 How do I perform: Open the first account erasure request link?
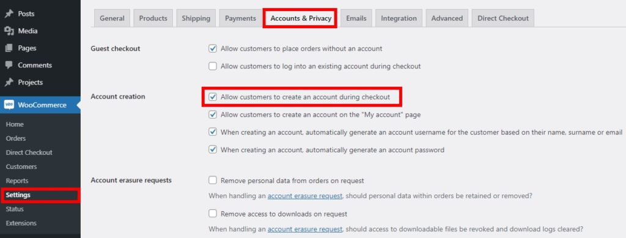[x=304, y=196]
